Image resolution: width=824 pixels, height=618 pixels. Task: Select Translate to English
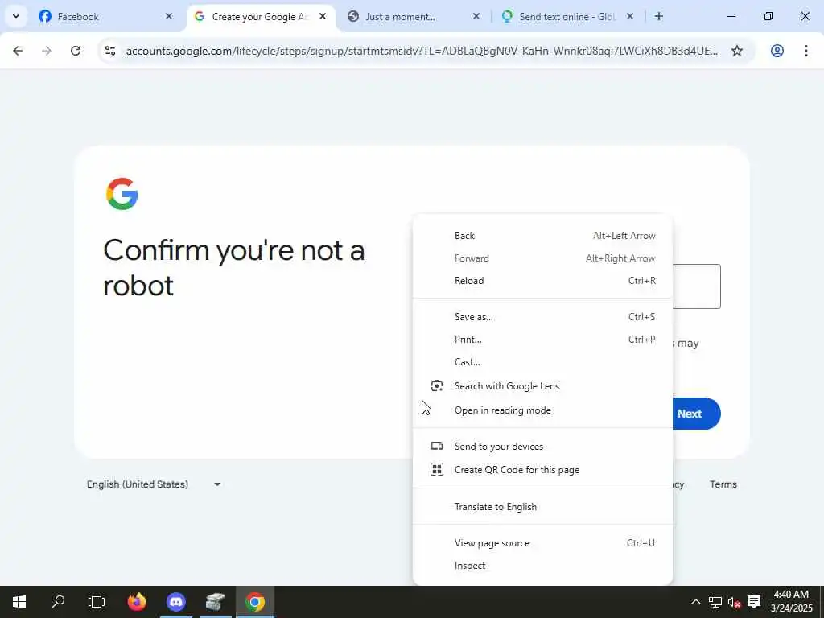(542, 507)
